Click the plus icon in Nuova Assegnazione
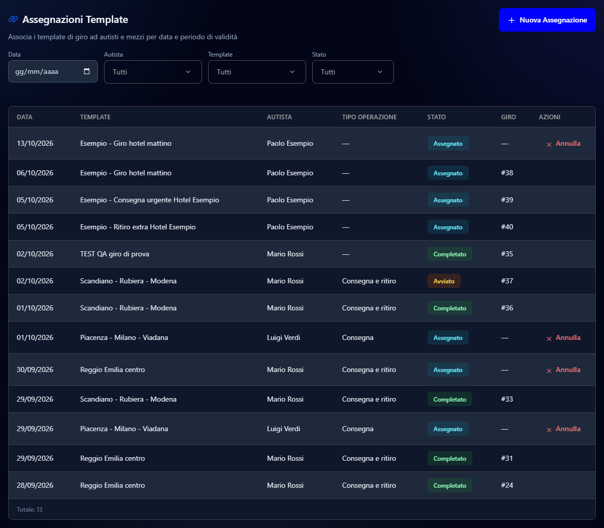The height and width of the screenshot is (528, 604). tap(512, 20)
